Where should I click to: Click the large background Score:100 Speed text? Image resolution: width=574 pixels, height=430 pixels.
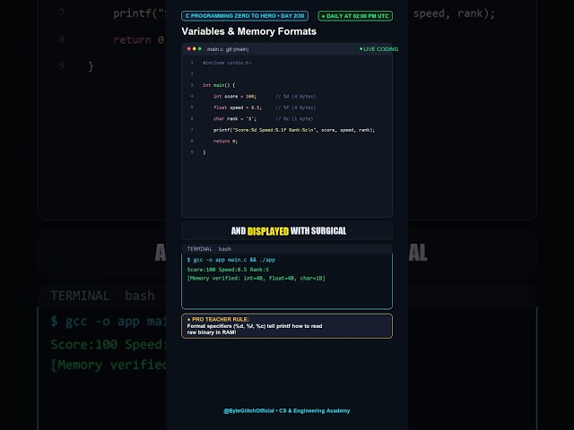click(108, 344)
